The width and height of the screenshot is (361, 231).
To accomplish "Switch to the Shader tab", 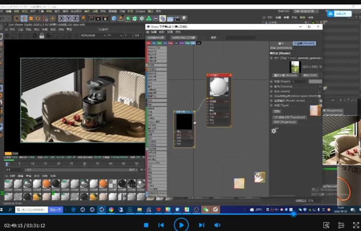I will pyautogui.click(x=304, y=43).
